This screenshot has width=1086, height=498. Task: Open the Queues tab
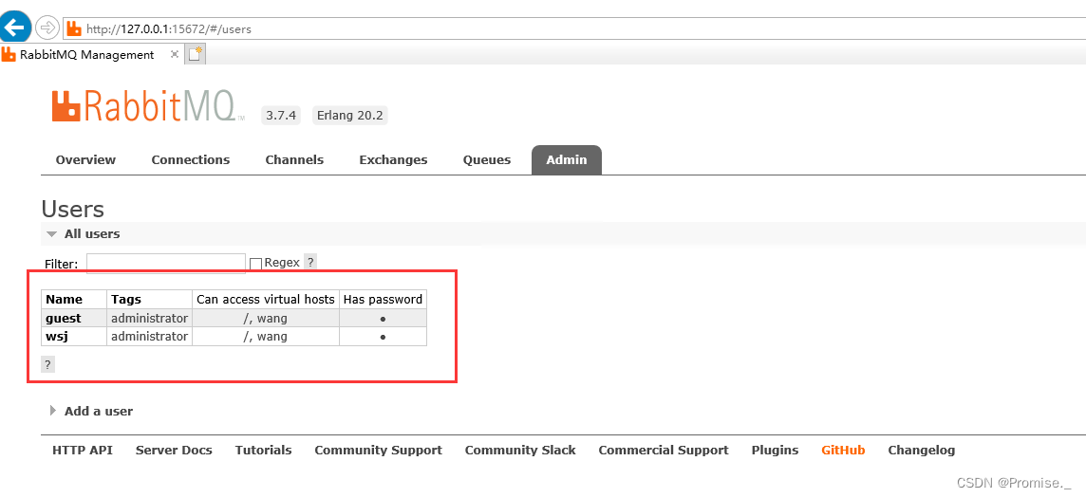coord(487,159)
